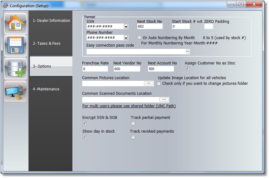Viewport: 269px width, 178px height.
Task: Click the Next Stock No input field
Action: pos(153,27)
